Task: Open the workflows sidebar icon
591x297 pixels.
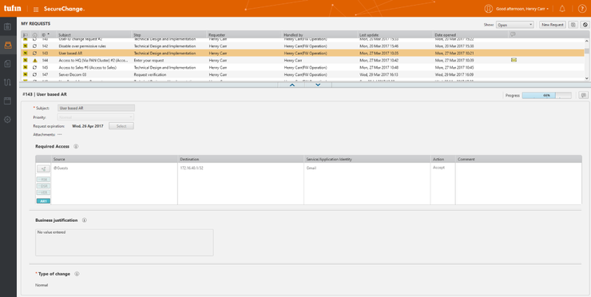Action: [7, 82]
